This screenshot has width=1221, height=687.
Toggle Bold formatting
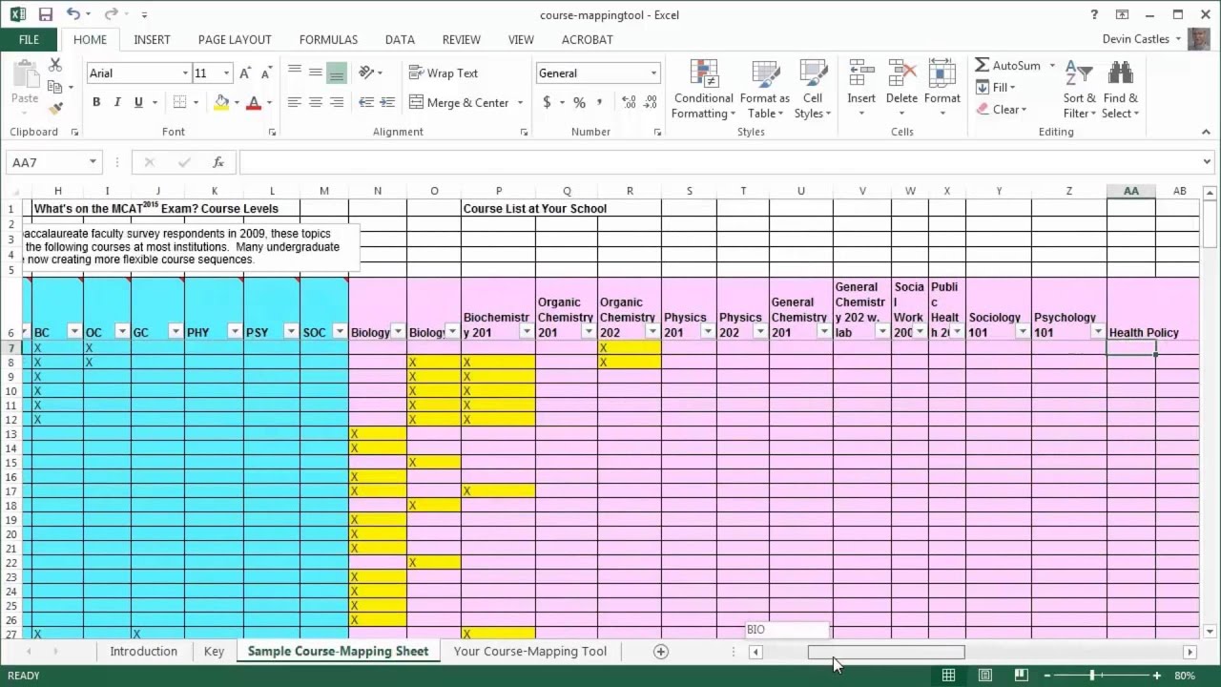click(96, 102)
